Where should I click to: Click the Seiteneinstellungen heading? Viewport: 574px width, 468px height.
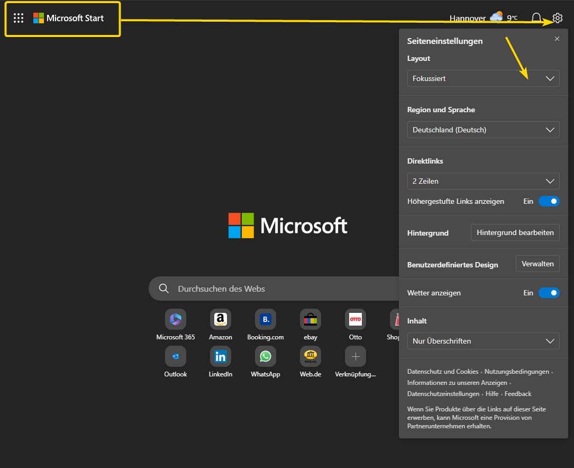tap(445, 41)
